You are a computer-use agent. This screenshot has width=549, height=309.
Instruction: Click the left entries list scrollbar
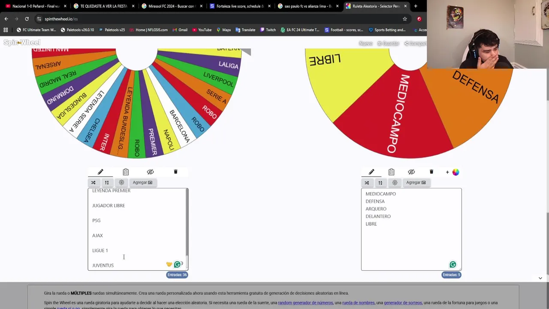coord(187,223)
